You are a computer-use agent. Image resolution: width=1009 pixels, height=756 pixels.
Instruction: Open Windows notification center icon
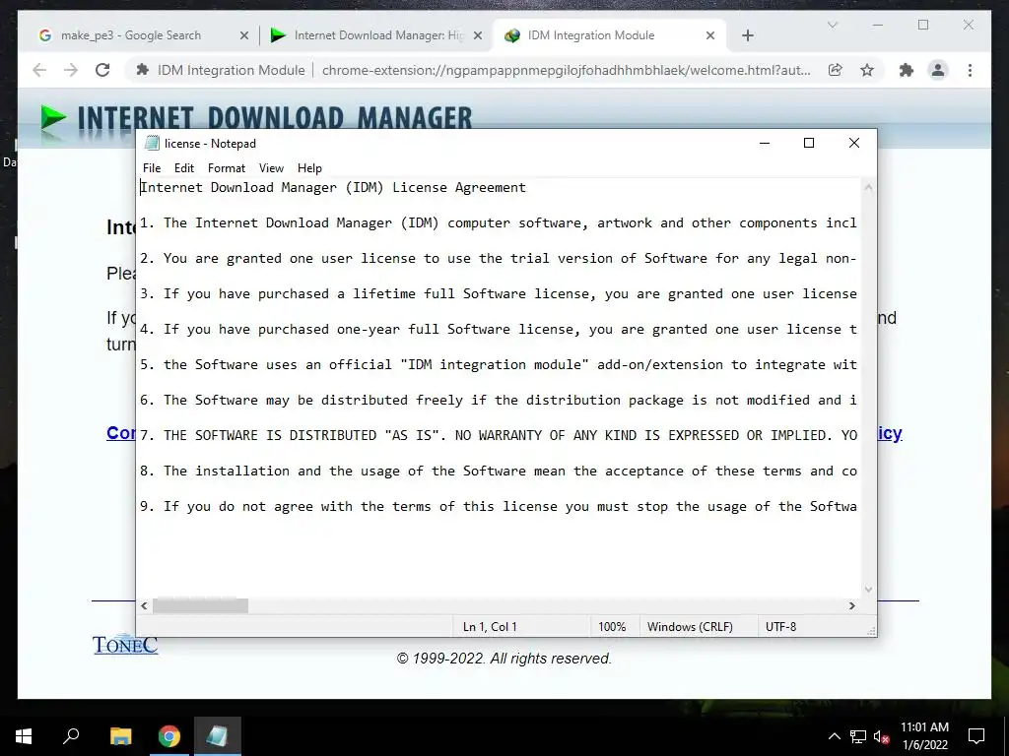976,736
